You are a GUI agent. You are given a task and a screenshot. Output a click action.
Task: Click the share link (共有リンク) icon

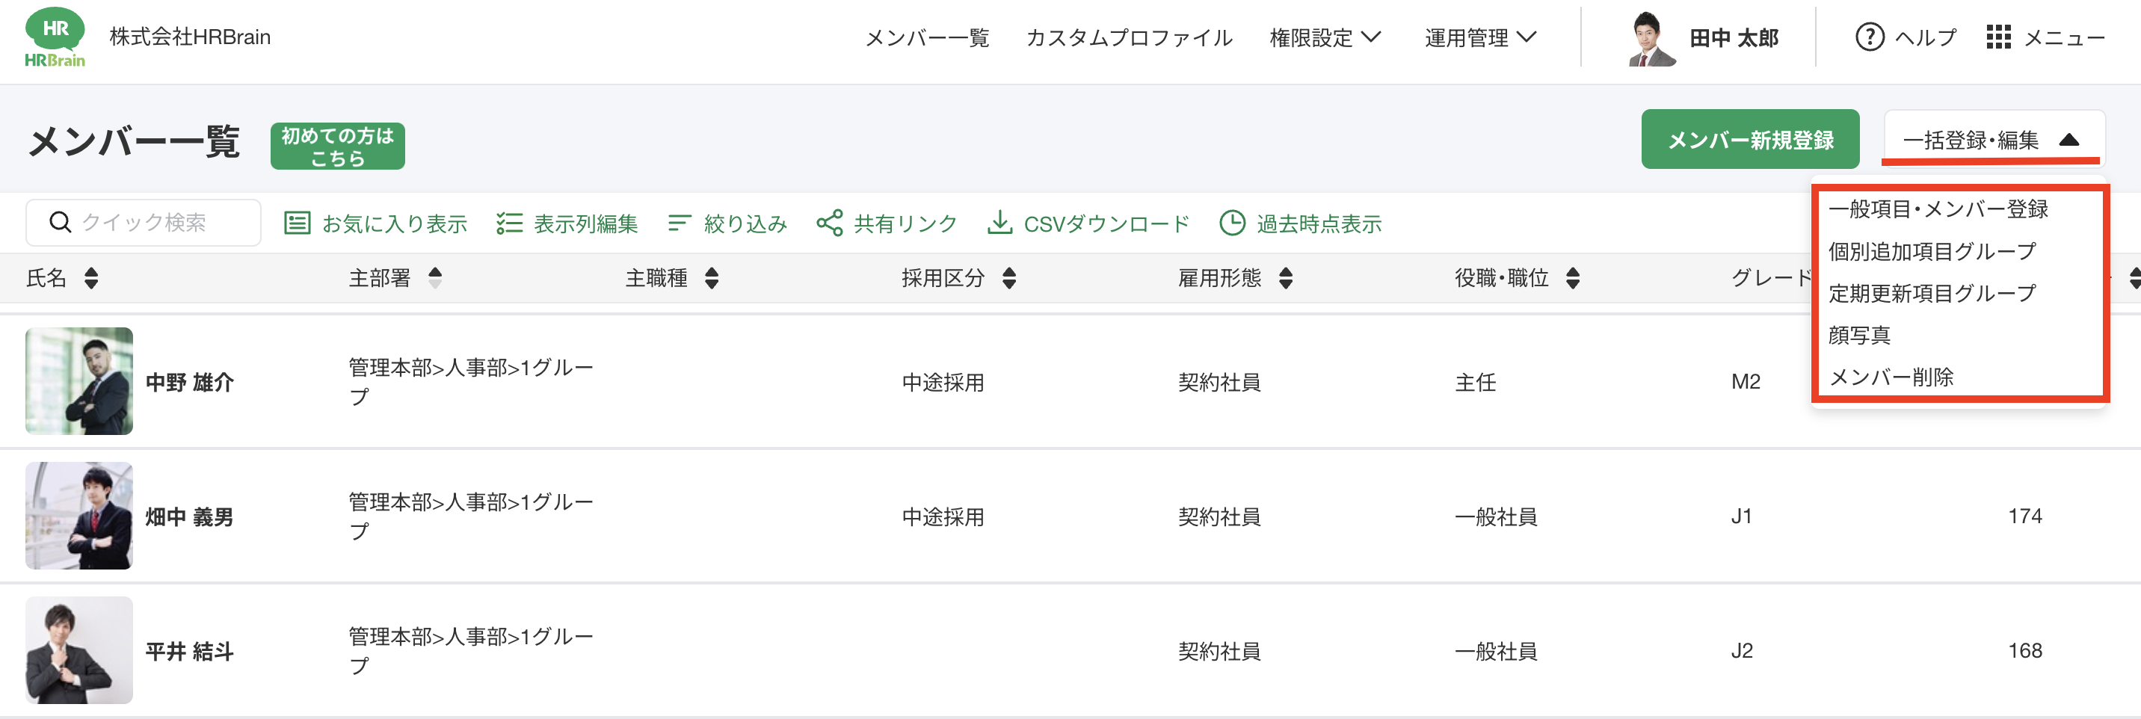point(830,223)
